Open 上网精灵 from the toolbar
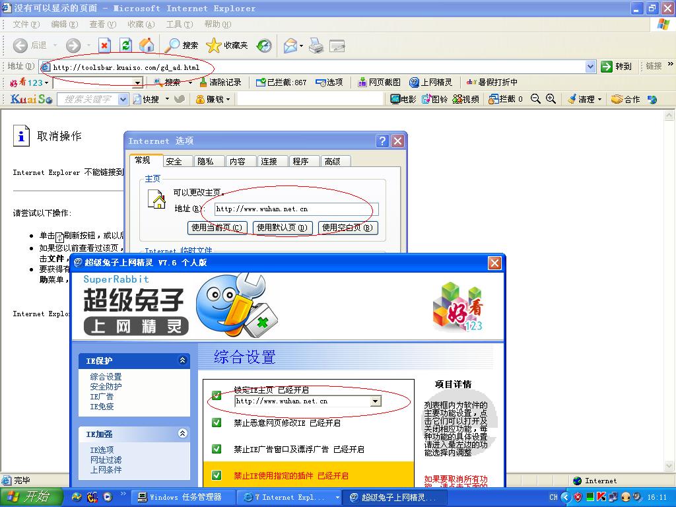 click(430, 83)
